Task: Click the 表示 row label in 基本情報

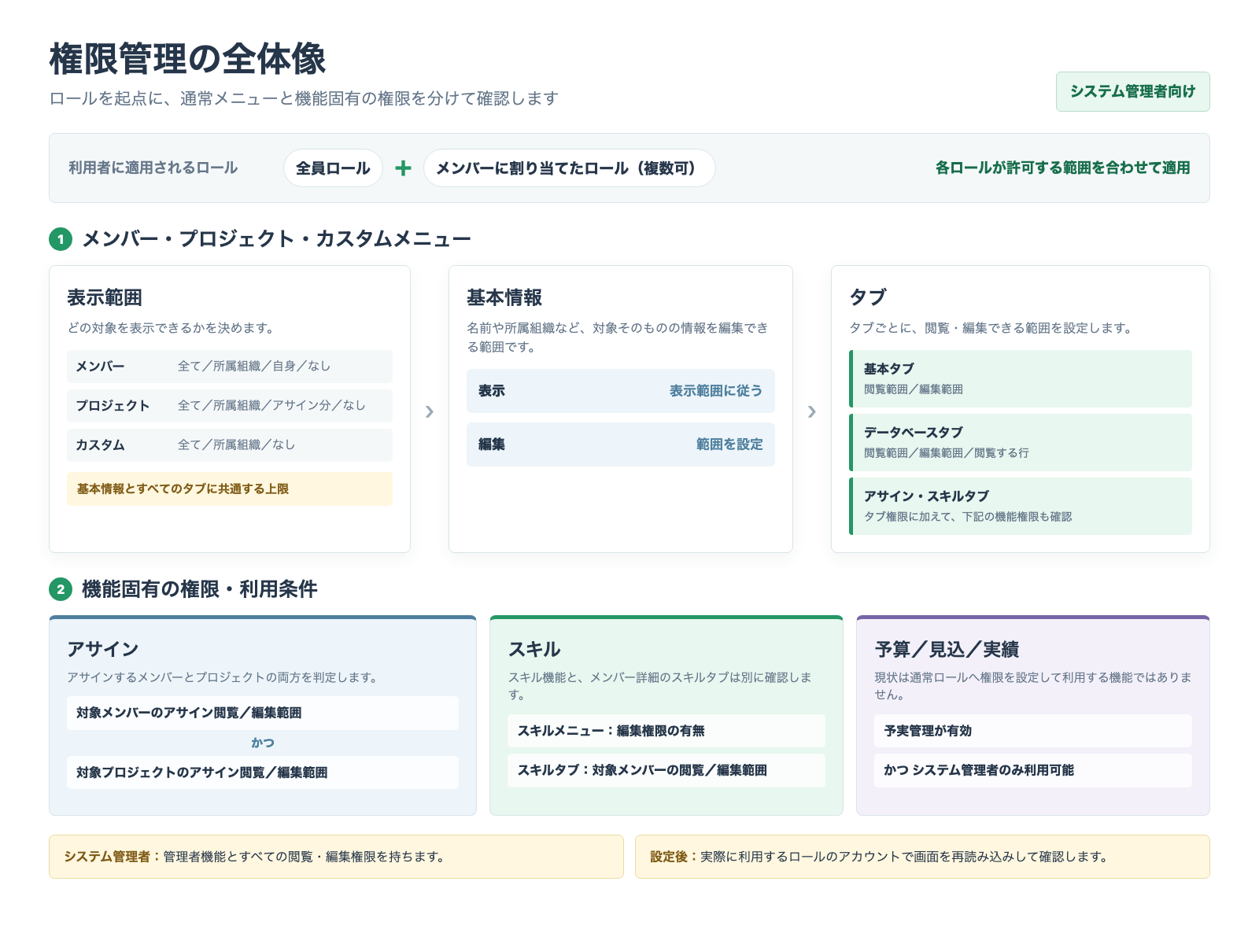Action: coord(492,391)
